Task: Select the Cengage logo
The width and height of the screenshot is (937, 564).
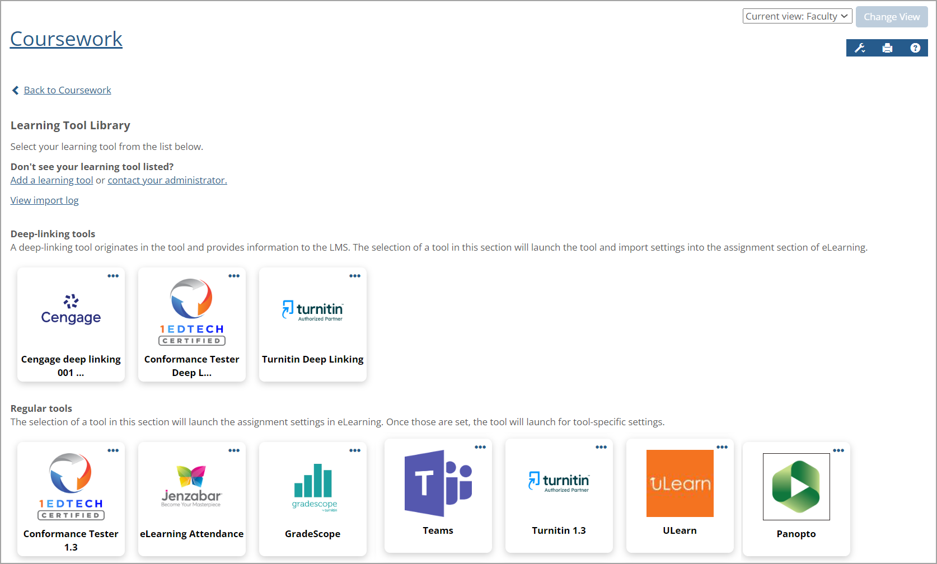Action: (71, 309)
